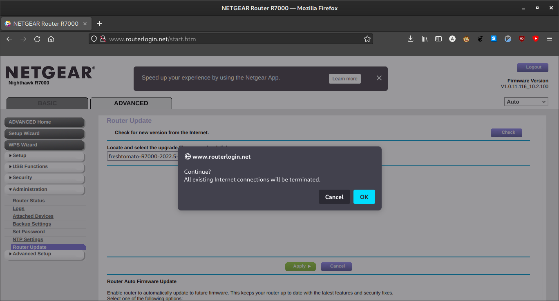
Task: Toggle the Firefox sidebar
Action: click(x=438, y=39)
